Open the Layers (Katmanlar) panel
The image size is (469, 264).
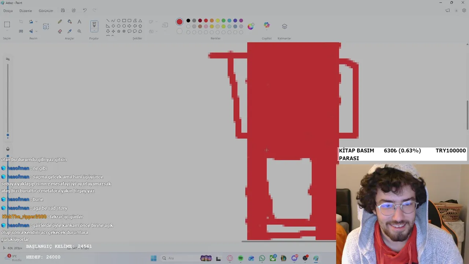coord(284,26)
